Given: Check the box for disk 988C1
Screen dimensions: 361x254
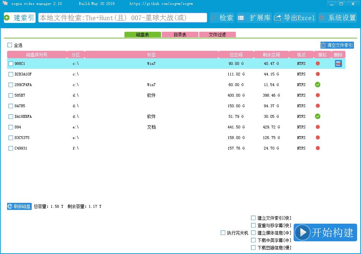Looking at the screenshot, I should coord(11,64).
